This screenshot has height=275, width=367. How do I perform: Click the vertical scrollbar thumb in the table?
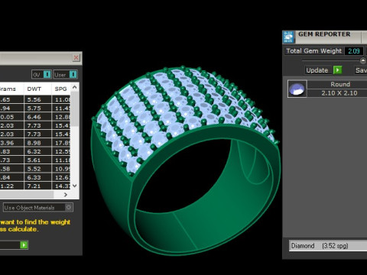[x=74, y=109]
